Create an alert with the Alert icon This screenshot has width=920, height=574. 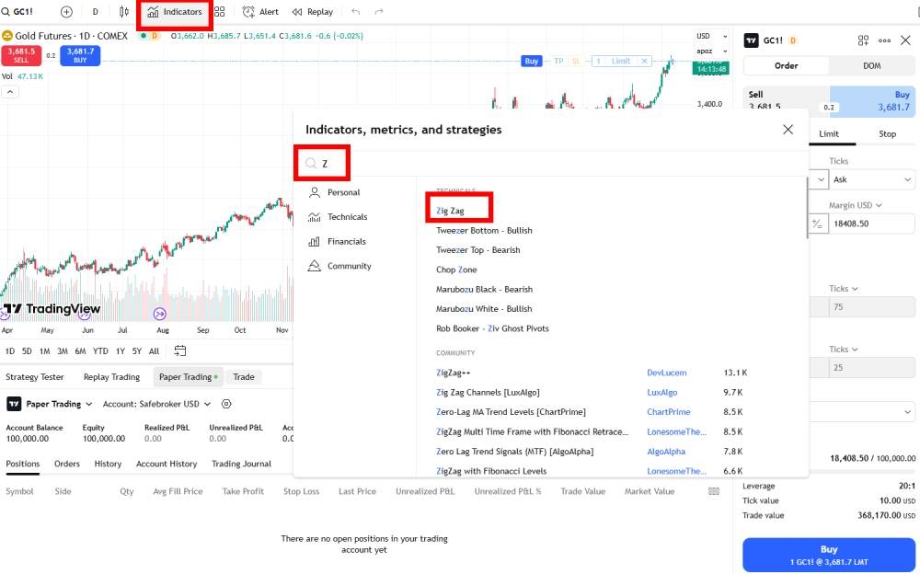[260, 12]
